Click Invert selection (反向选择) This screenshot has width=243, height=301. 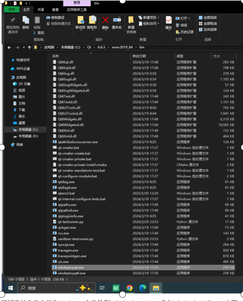(208, 30)
